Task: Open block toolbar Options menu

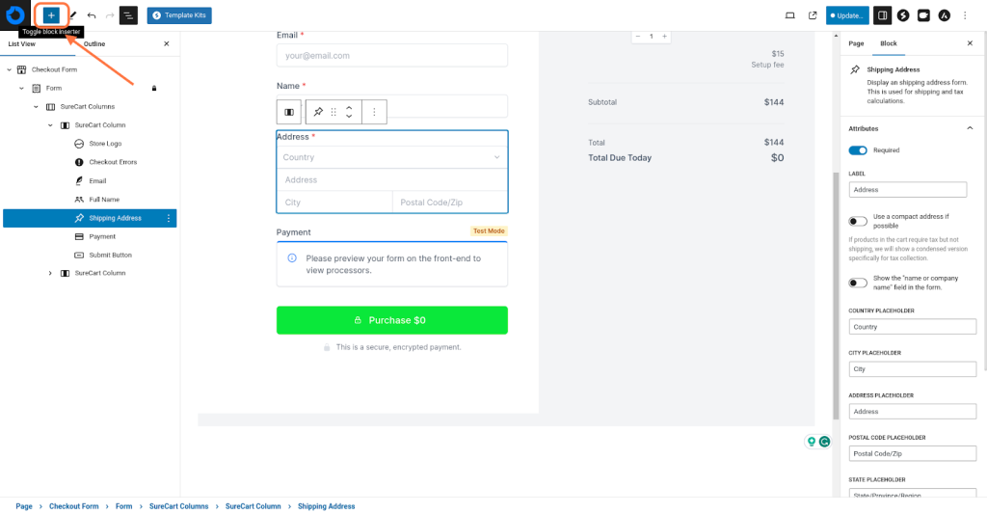Action: click(374, 112)
